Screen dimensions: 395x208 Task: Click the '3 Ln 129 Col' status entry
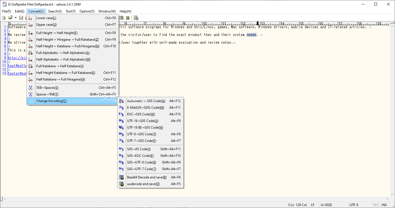297,205
